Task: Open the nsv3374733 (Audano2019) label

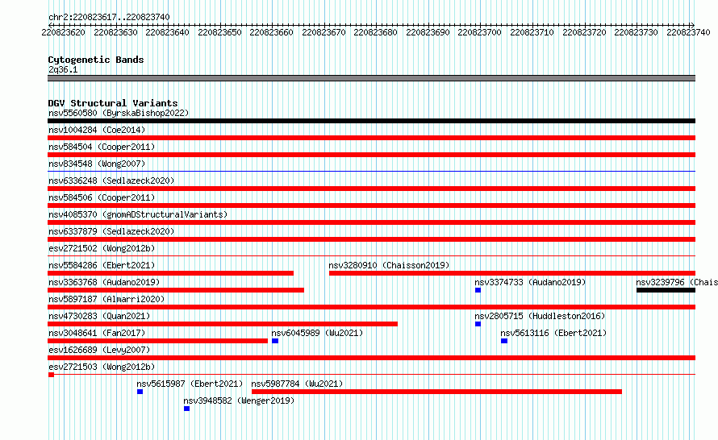Action: click(x=530, y=282)
